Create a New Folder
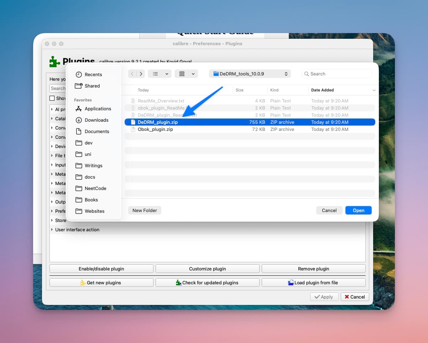This screenshot has width=428, height=343. point(145,210)
